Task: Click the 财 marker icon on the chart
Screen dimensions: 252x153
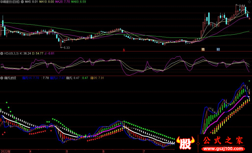Action: (x=218, y=49)
